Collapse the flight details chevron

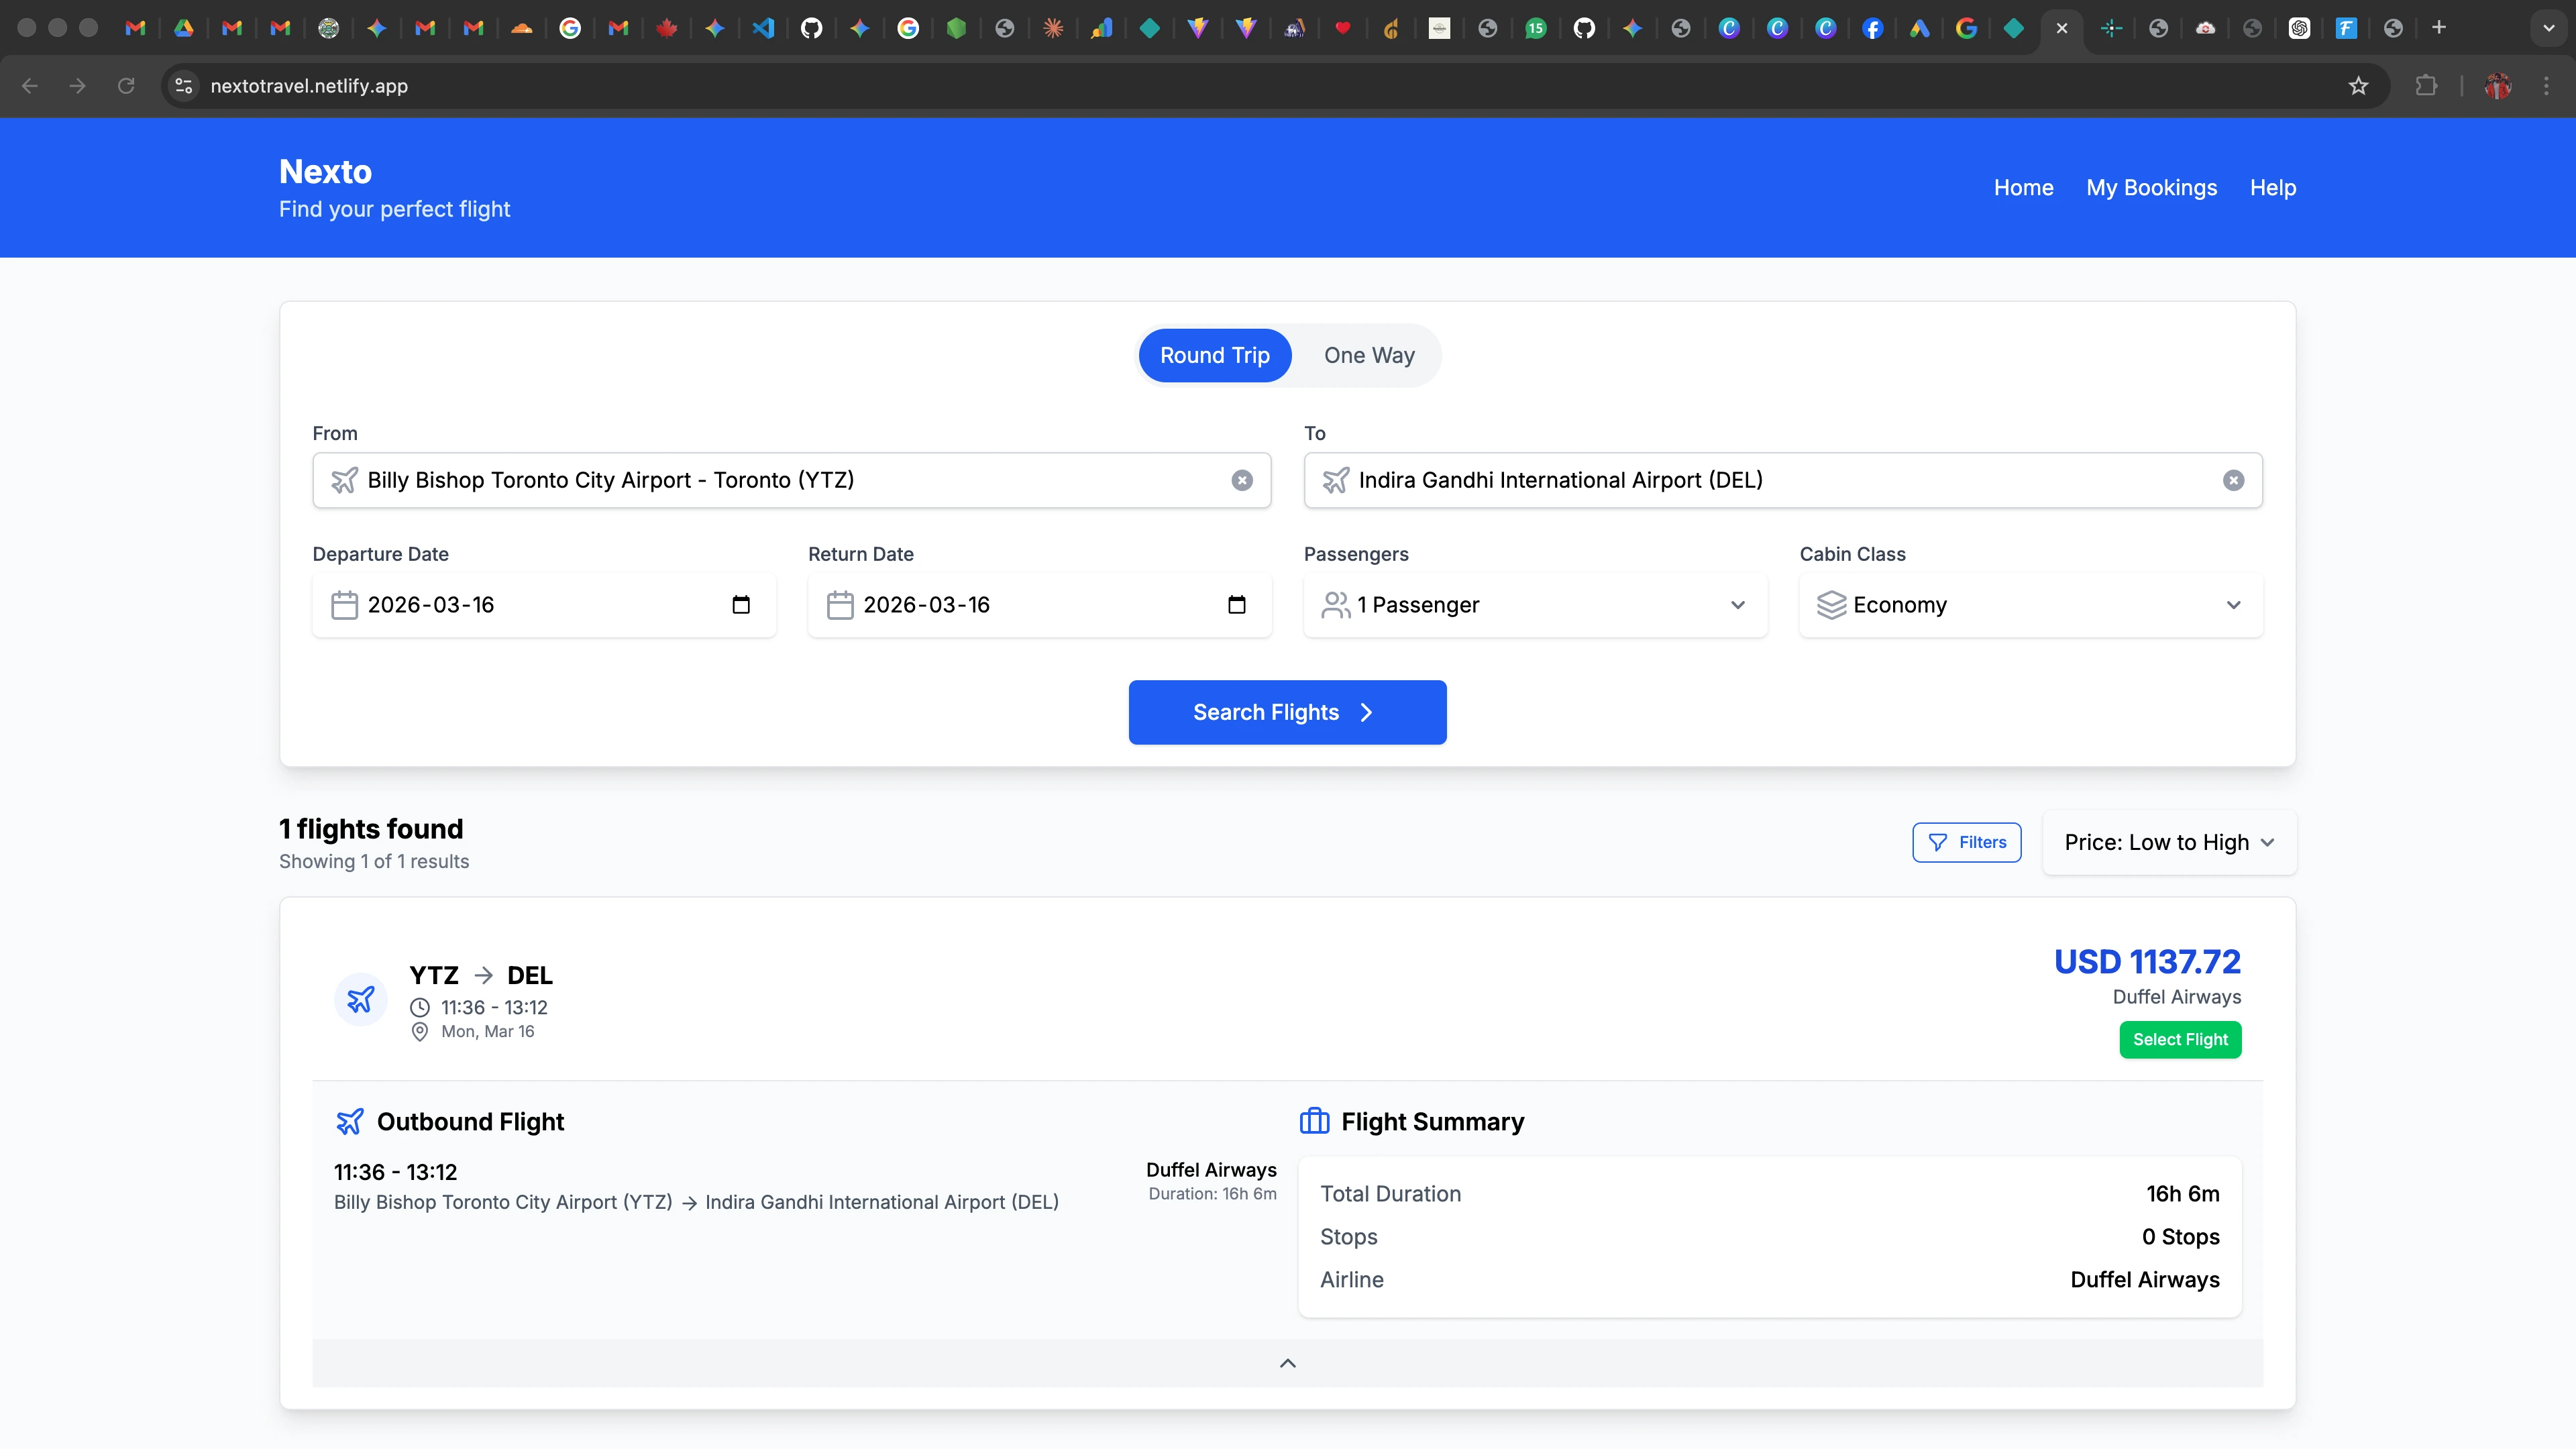1288,1363
